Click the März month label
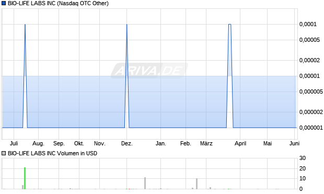 (x=206, y=143)
